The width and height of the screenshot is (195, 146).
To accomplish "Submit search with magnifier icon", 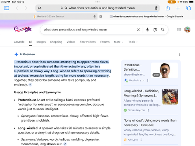I will (x=162, y=30).
